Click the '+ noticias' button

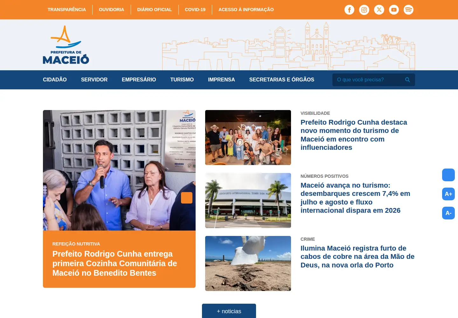tap(229, 311)
